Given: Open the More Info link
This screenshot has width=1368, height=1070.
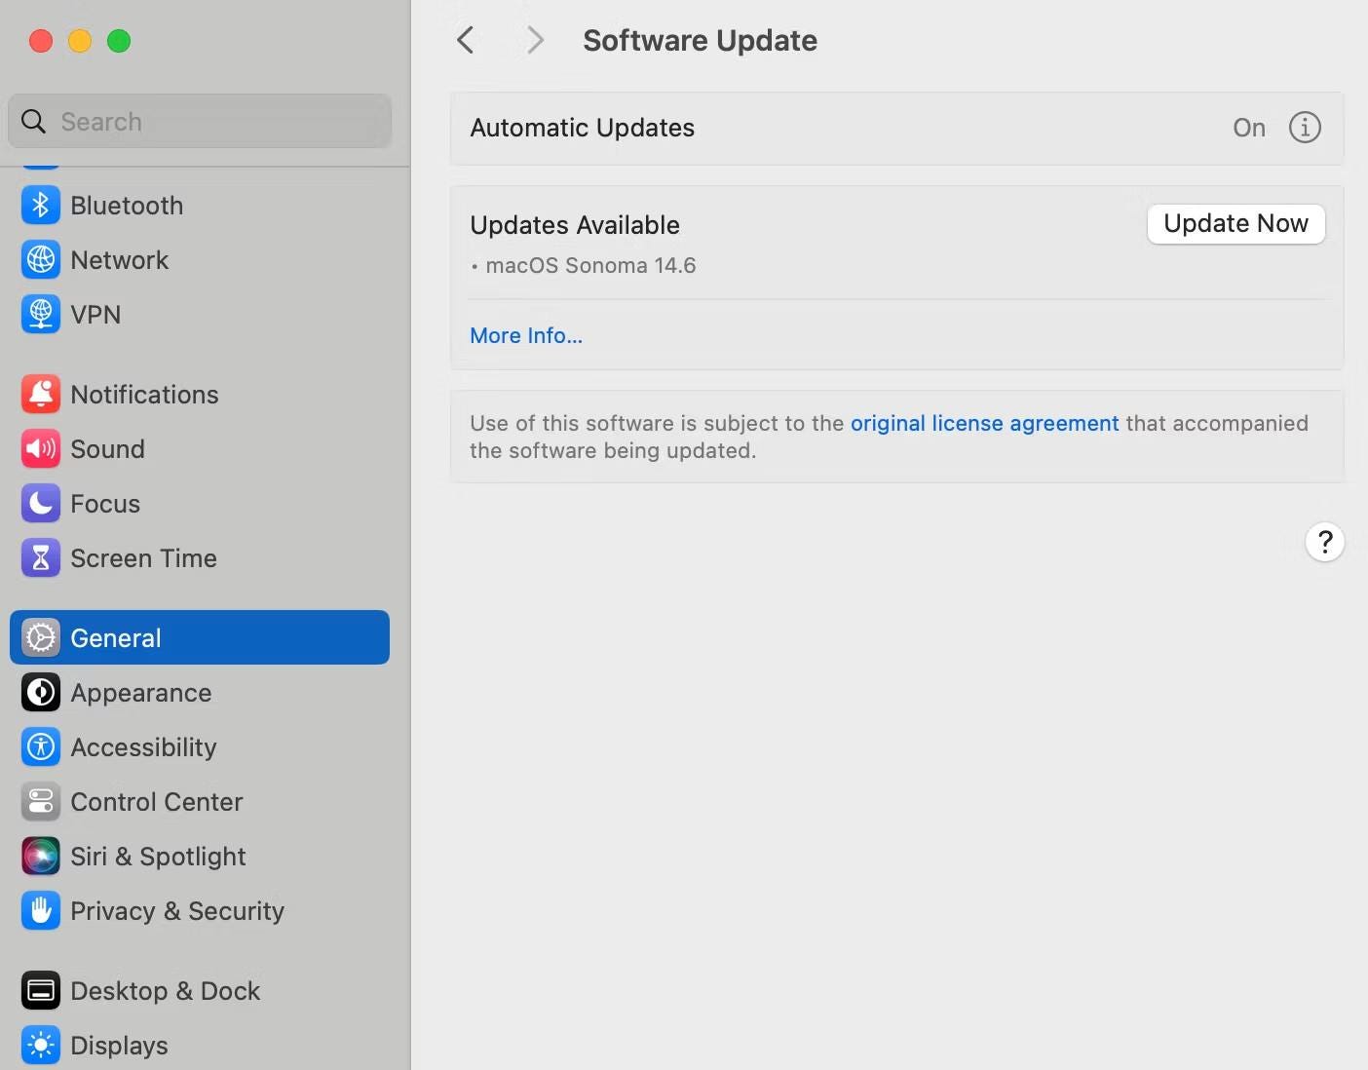Looking at the screenshot, I should point(526,335).
